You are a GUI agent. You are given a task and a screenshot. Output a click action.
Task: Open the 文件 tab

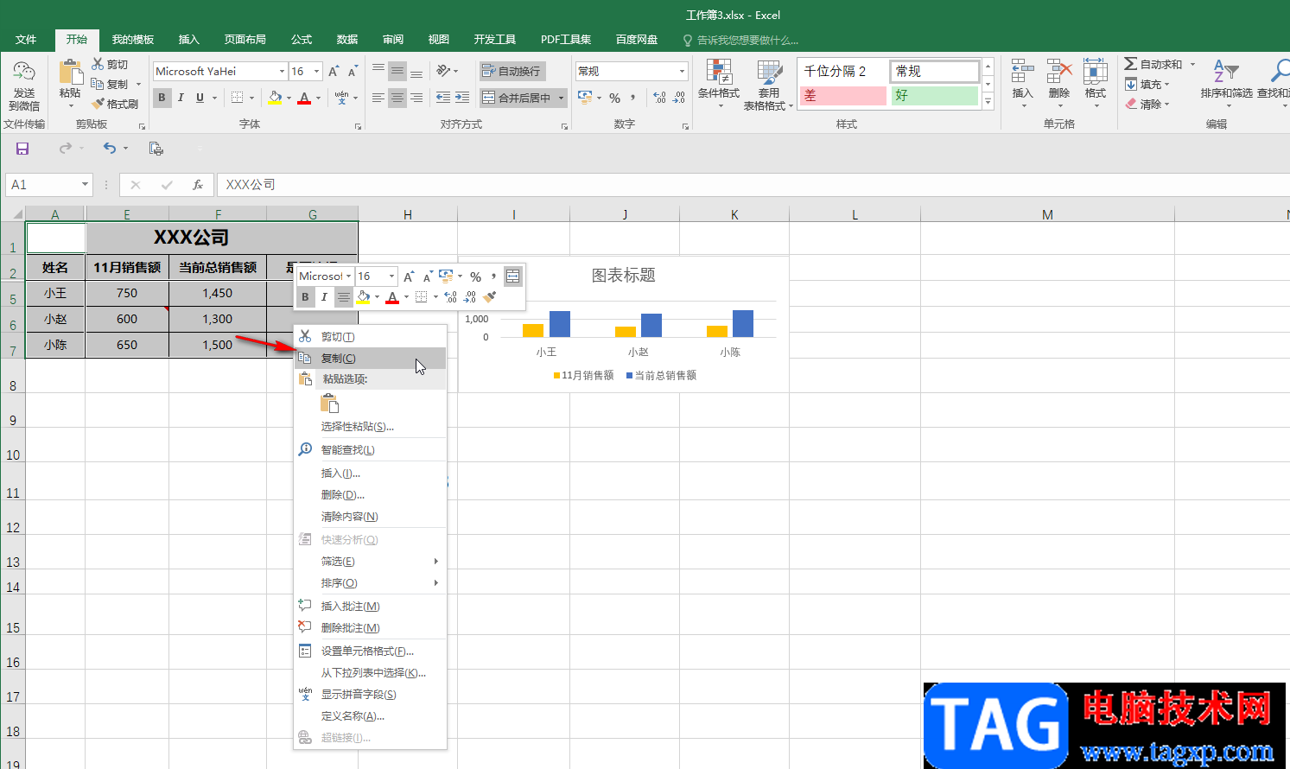pos(26,40)
